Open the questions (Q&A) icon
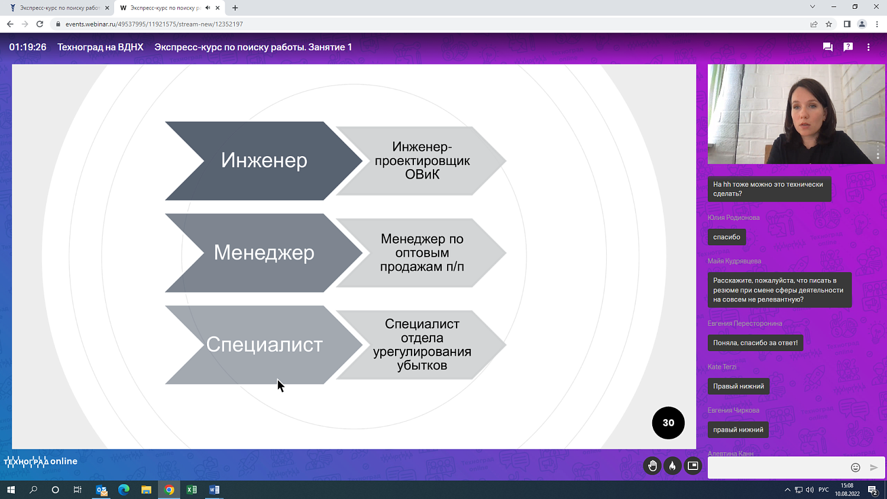The image size is (887, 499). (848, 46)
